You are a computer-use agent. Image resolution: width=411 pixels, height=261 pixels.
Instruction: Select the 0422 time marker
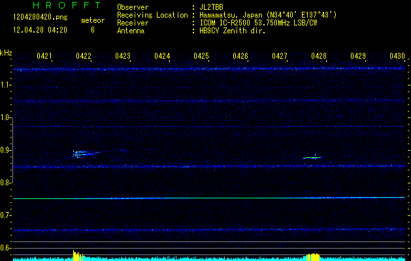84,57
